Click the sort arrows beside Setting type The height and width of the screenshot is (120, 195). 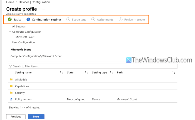coord(111,72)
